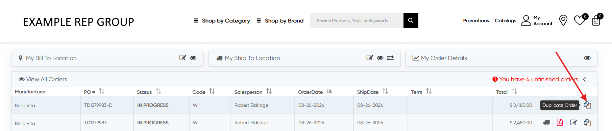
Task: Show My Order Details via eye icon
Action: tap(587, 58)
